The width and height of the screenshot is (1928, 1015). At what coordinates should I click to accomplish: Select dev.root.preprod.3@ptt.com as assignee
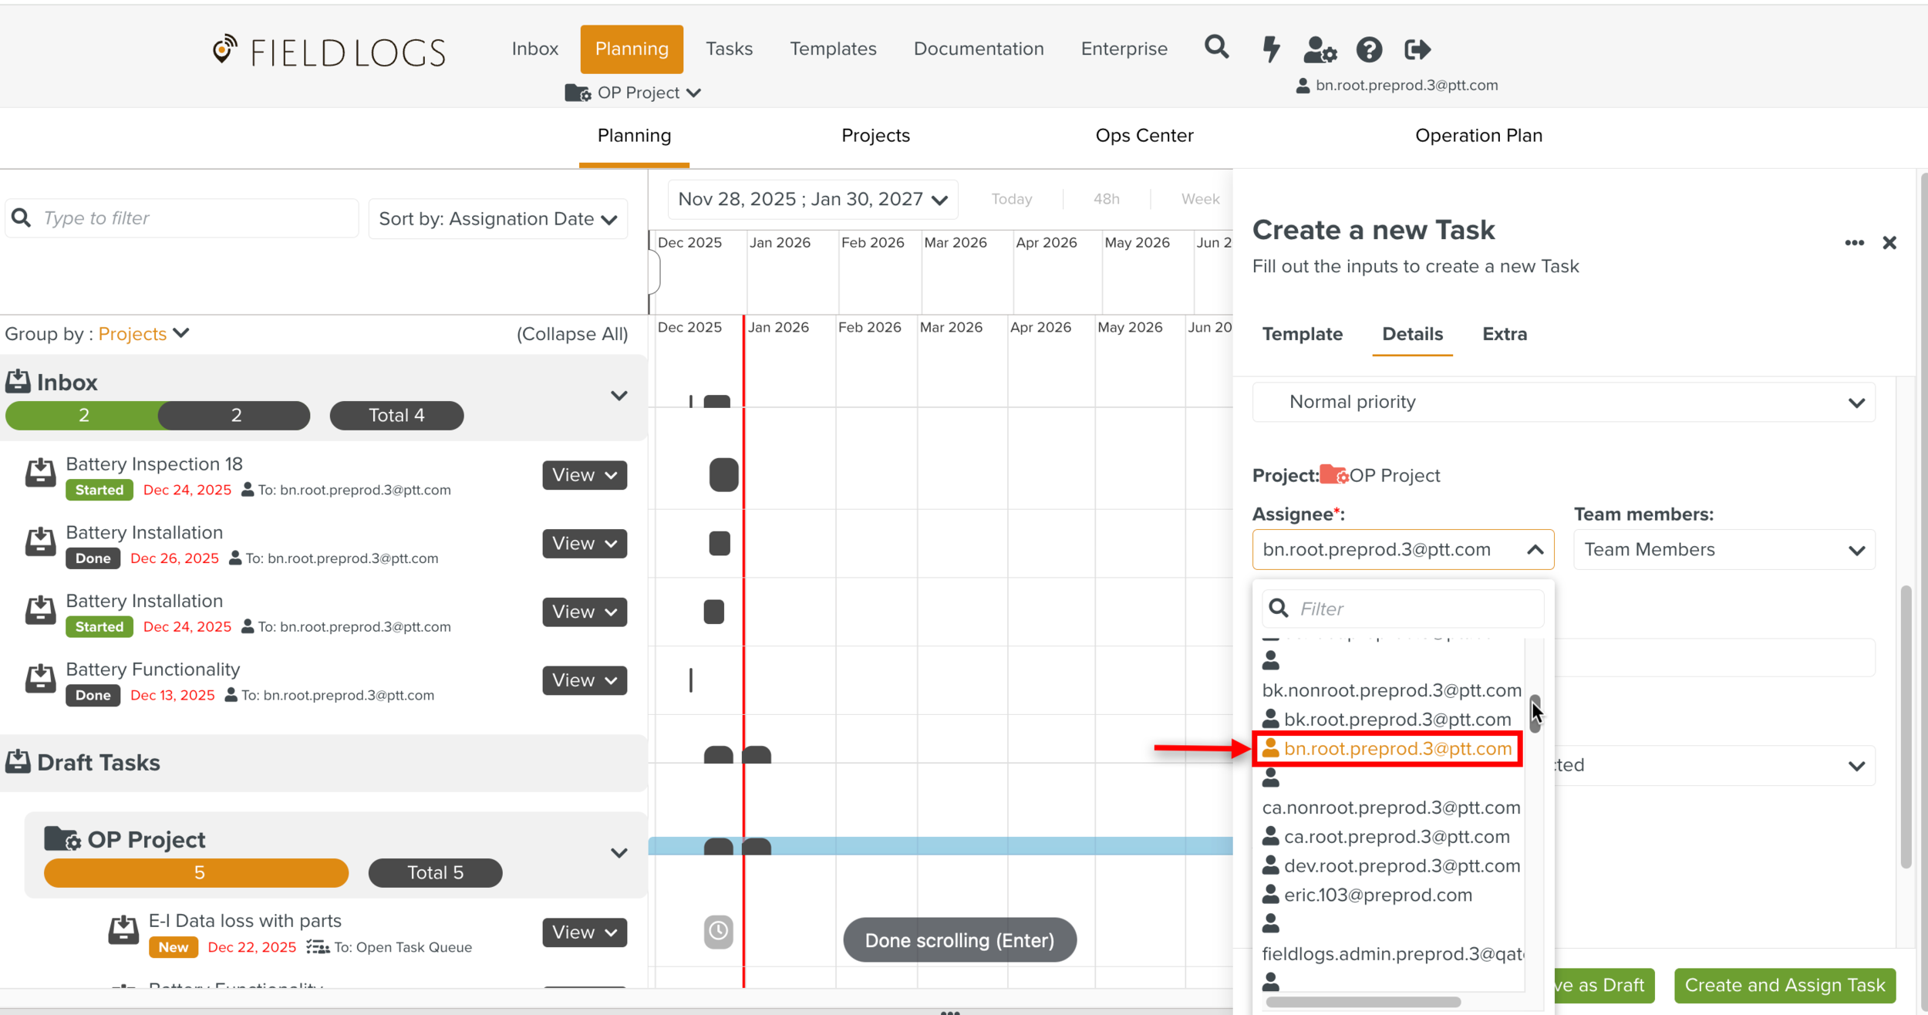pyautogui.click(x=1401, y=866)
